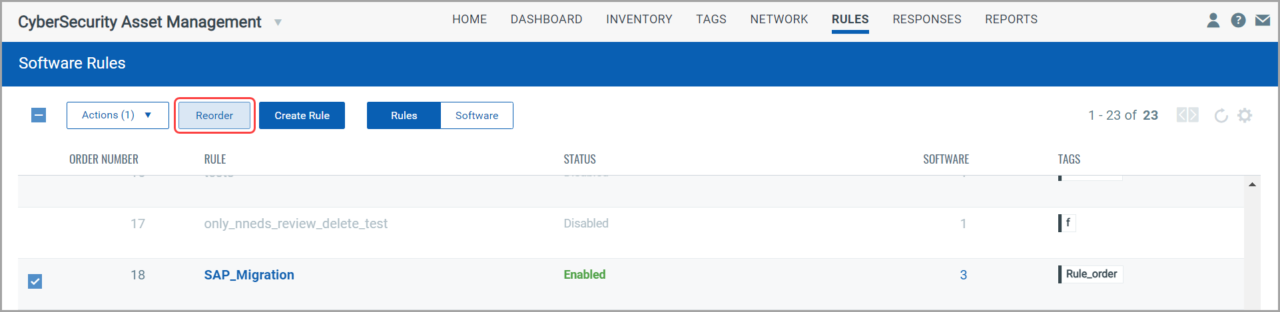Open the HOME tab

pyautogui.click(x=470, y=19)
